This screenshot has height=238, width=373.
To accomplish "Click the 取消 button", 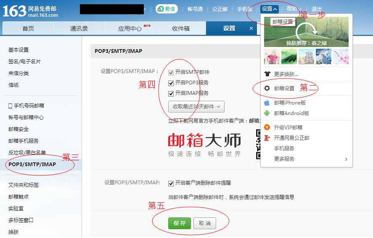I will (x=204, y=223).
